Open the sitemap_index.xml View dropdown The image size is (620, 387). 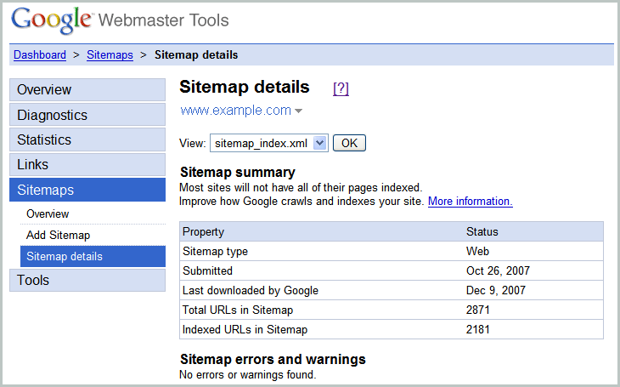(x=269, y=143)
